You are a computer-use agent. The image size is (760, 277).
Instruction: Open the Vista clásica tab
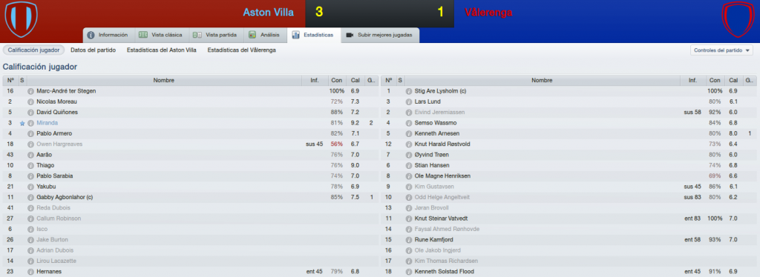(160, 36)
